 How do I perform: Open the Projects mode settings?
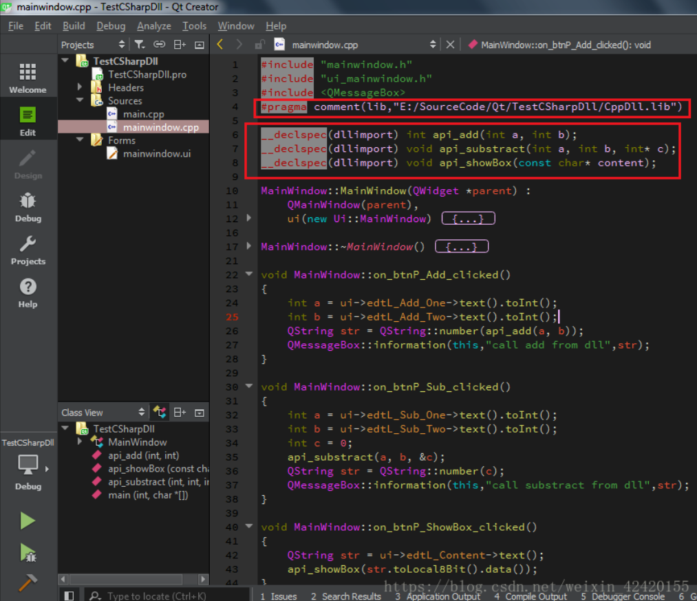pos(28,250)
